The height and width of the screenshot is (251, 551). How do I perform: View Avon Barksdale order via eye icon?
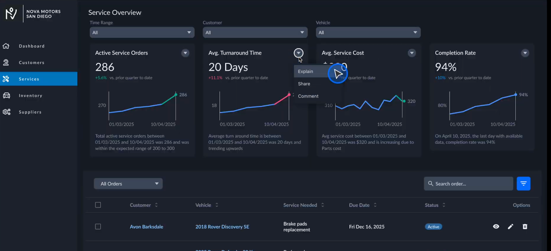[496, 227]
